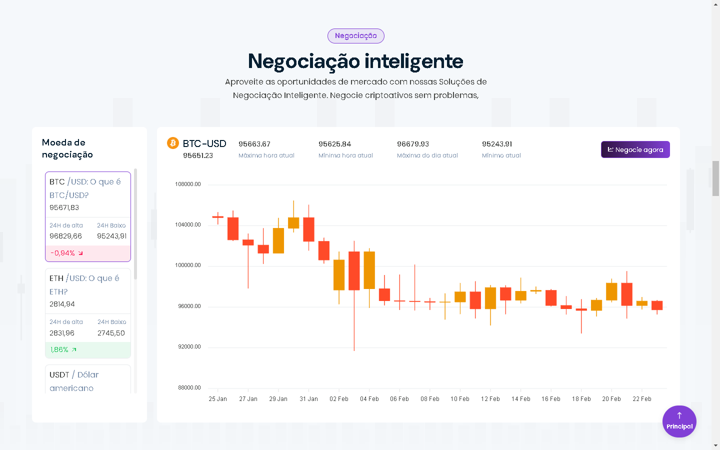The width and height of the screenshot is (720, 450).
Task: Click the red down-arrow next to -0,94%
Action: pyautogui.click(x=80, y=253)
